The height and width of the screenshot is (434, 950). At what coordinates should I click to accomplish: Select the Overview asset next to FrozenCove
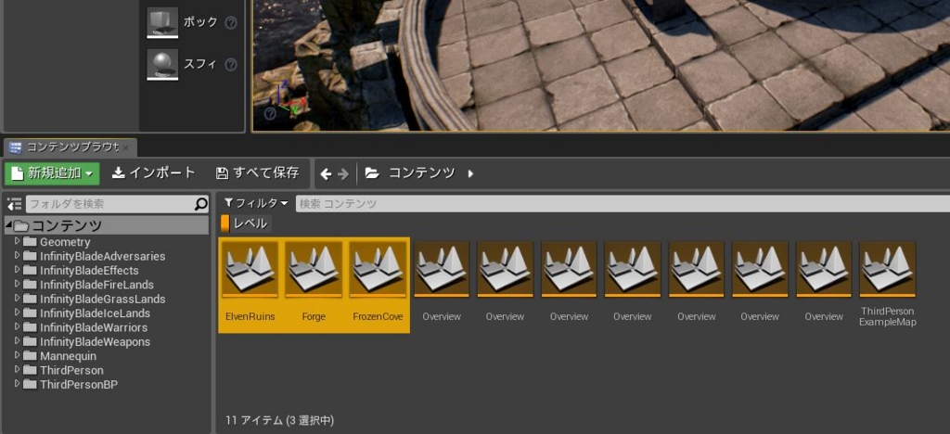(x=442, y=285)
